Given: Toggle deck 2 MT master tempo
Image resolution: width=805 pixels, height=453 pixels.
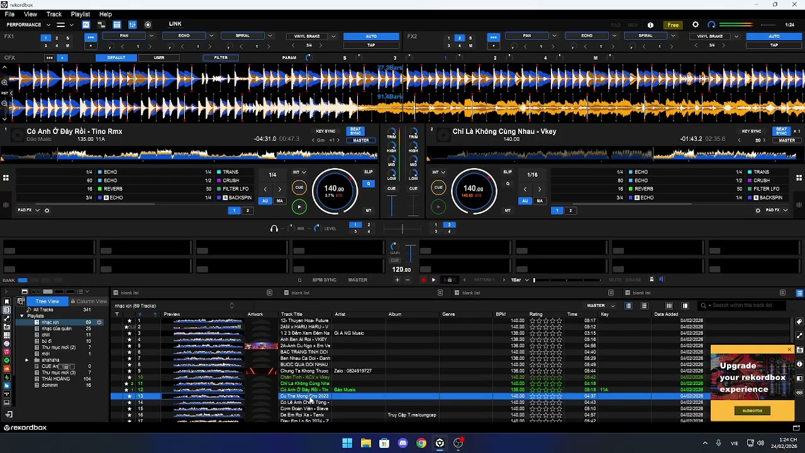Looking at the screenshot, I should tap(508, 210).
